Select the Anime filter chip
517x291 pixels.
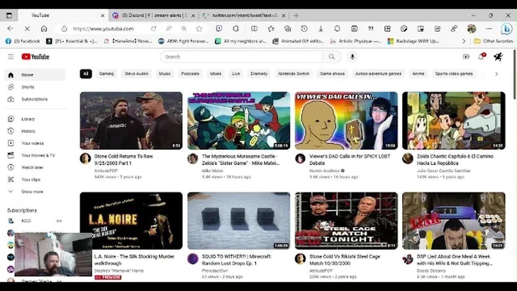click(x=418, y=74)
